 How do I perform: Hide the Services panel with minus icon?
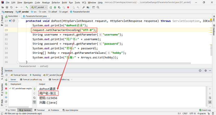[x=210, y=71]
